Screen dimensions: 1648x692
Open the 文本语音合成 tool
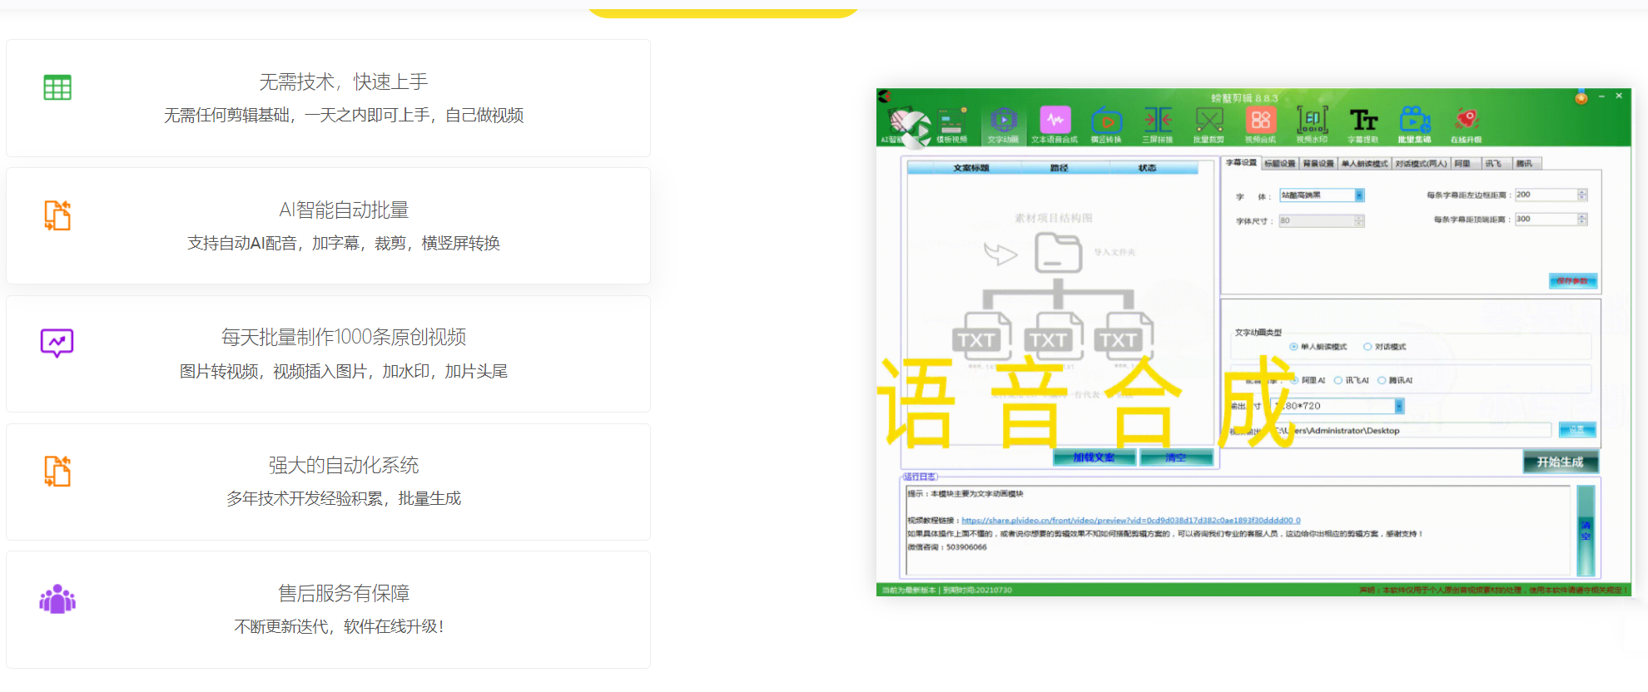click(1055, 126)
